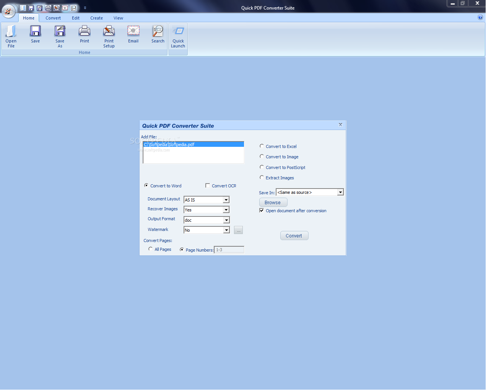Minimize the application window
Screen dimensions: 486x390
(452, 3)
